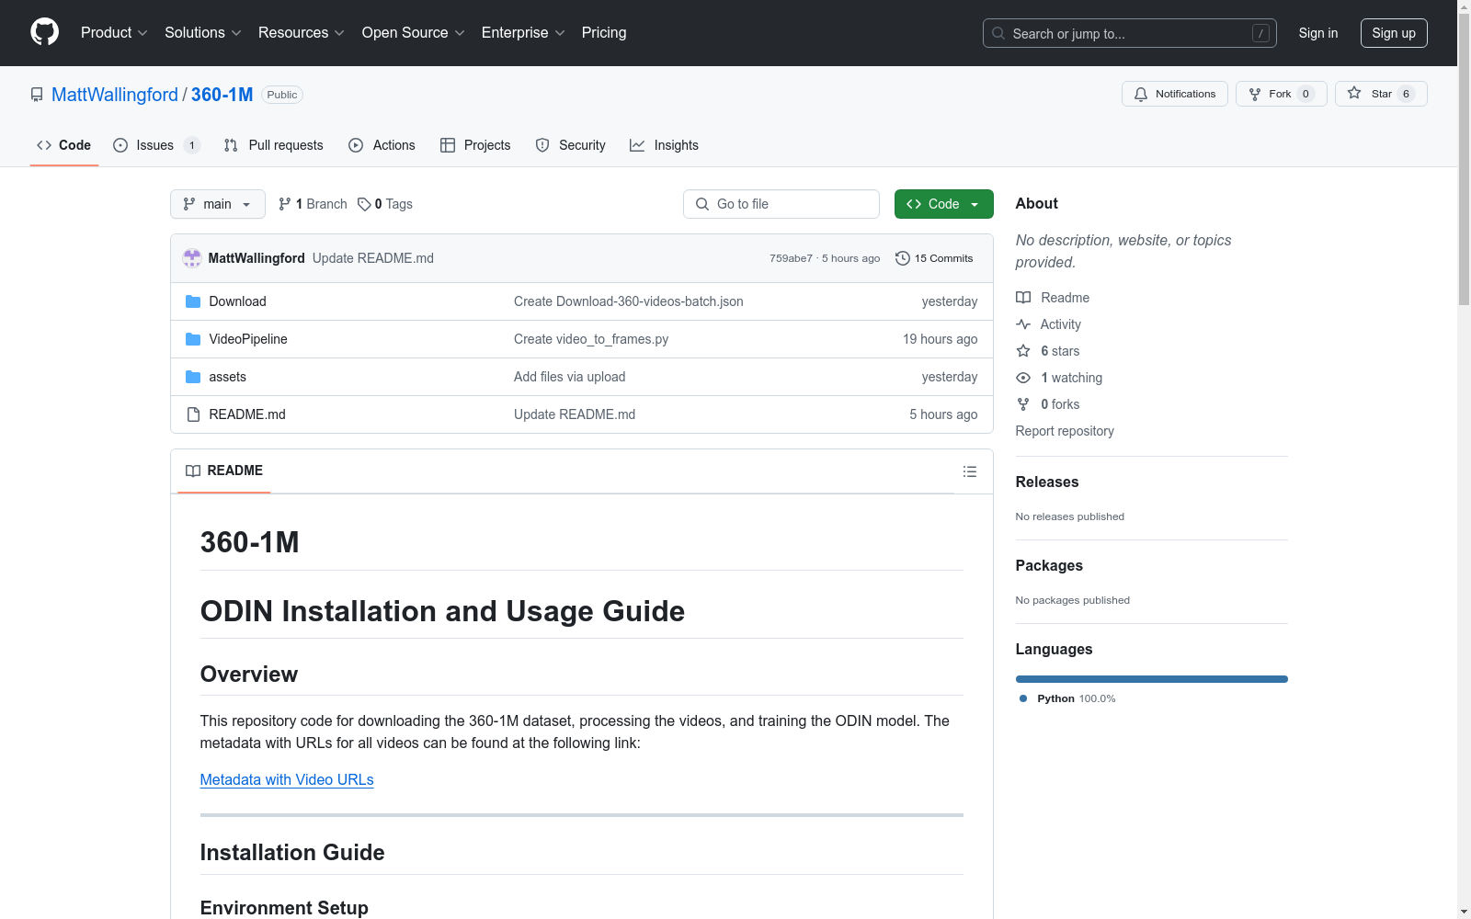Open README.md file name
The image size is (1471, 919).
pos(247,414)
